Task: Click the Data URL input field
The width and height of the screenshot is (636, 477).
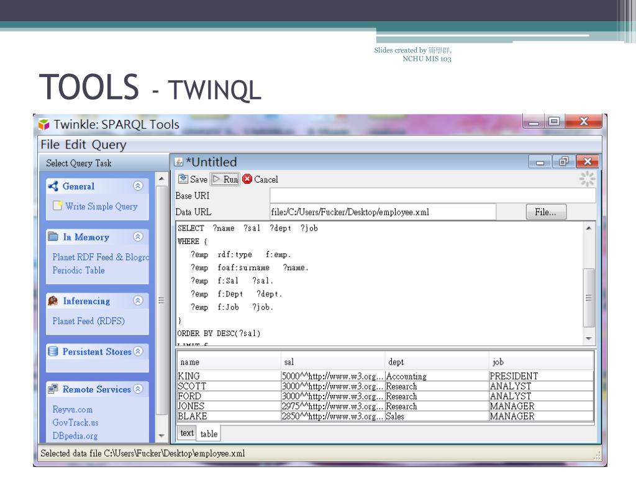Action: (383, 212)
